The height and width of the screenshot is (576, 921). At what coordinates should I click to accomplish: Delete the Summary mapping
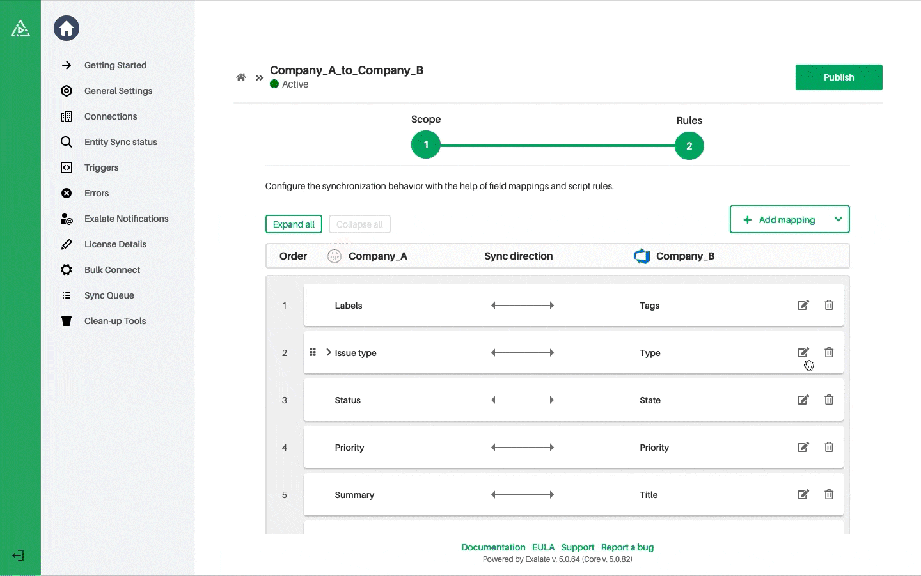pyautogui.click(x=829, y=494)
